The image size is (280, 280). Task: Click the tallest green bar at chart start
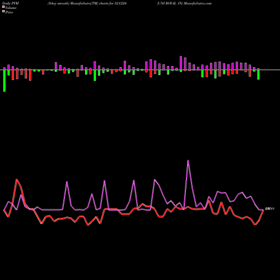[x=4, y=81]
